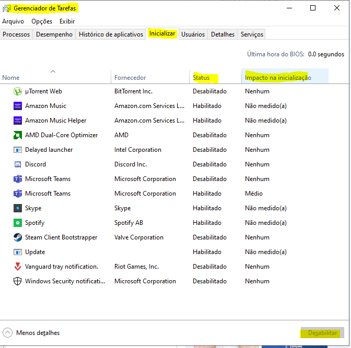Viewport: 351px width, 348px height.
Task: Switch to the Usuários tab
Action: pyautogui.click(x=193, y=34)
